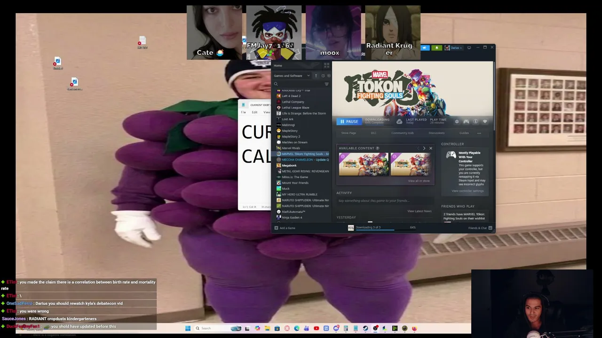Switch library to grid collections view
602x338 pixels.
coord(326,66)
